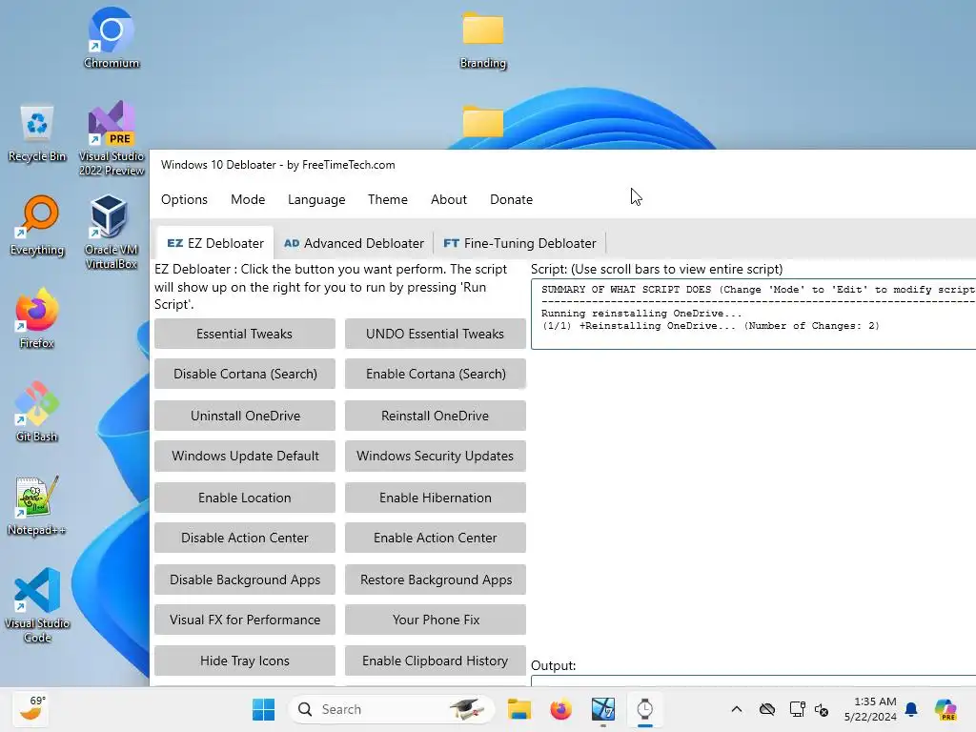Open the Windows Start menu
The image size is (976, 732).
tap(263, 709)
